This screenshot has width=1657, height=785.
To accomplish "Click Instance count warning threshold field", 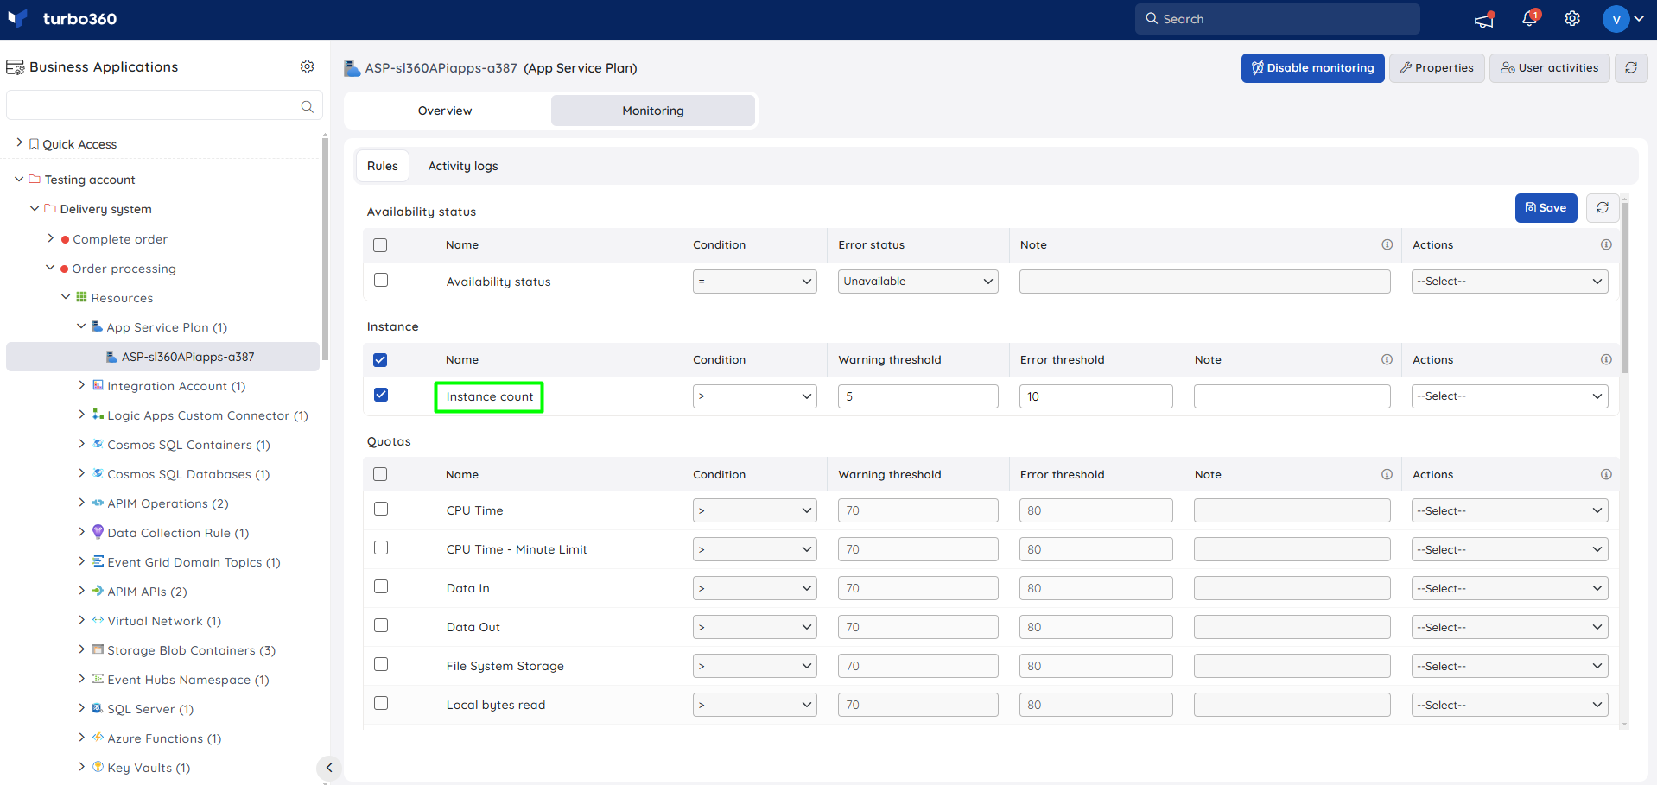I will click(918, 396).
